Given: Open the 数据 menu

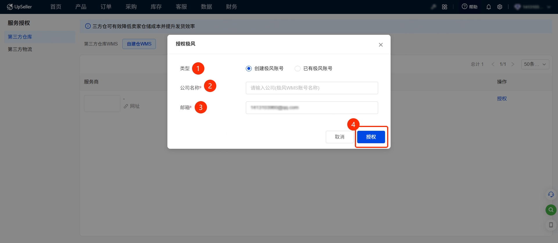Looking at the screenshot, I should coord(206,7).
